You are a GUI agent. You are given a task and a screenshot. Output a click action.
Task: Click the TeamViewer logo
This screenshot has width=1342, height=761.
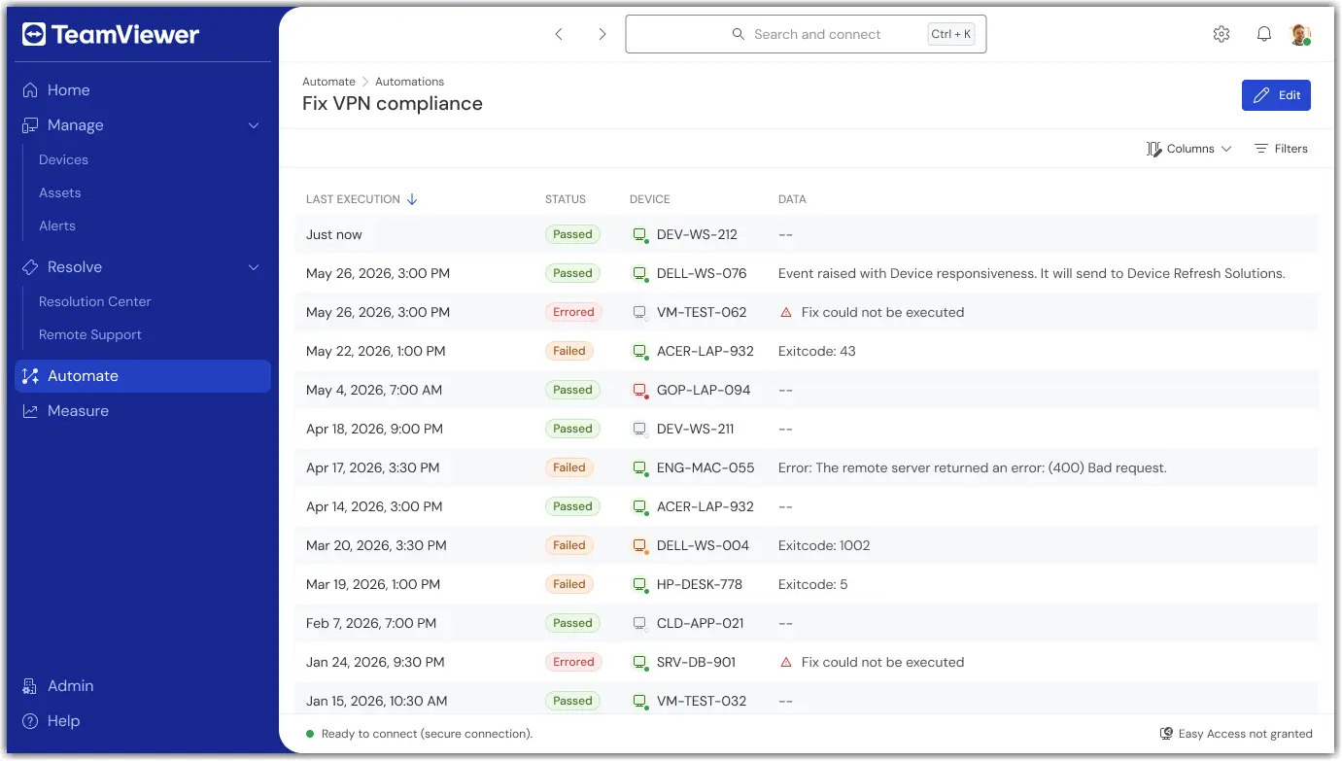coord(110,35)
